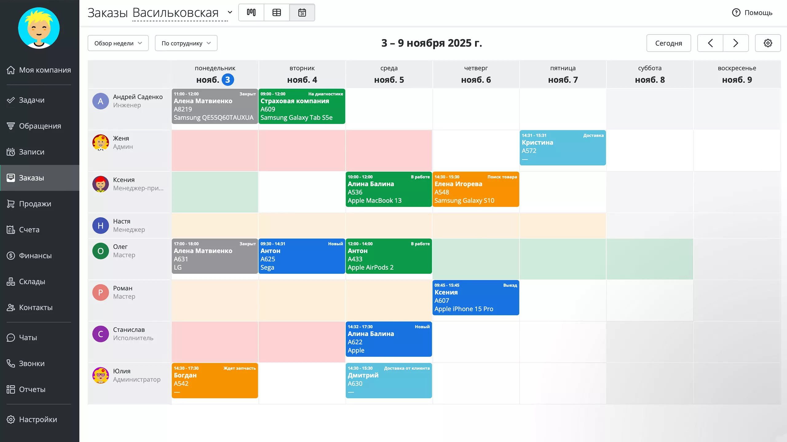Expand the Васильковская location selector

click(x=182, y=13)
